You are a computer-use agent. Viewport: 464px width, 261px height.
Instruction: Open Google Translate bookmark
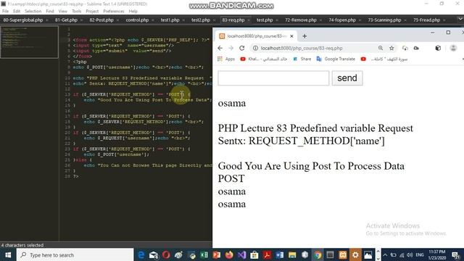click(x=336, y=59)
